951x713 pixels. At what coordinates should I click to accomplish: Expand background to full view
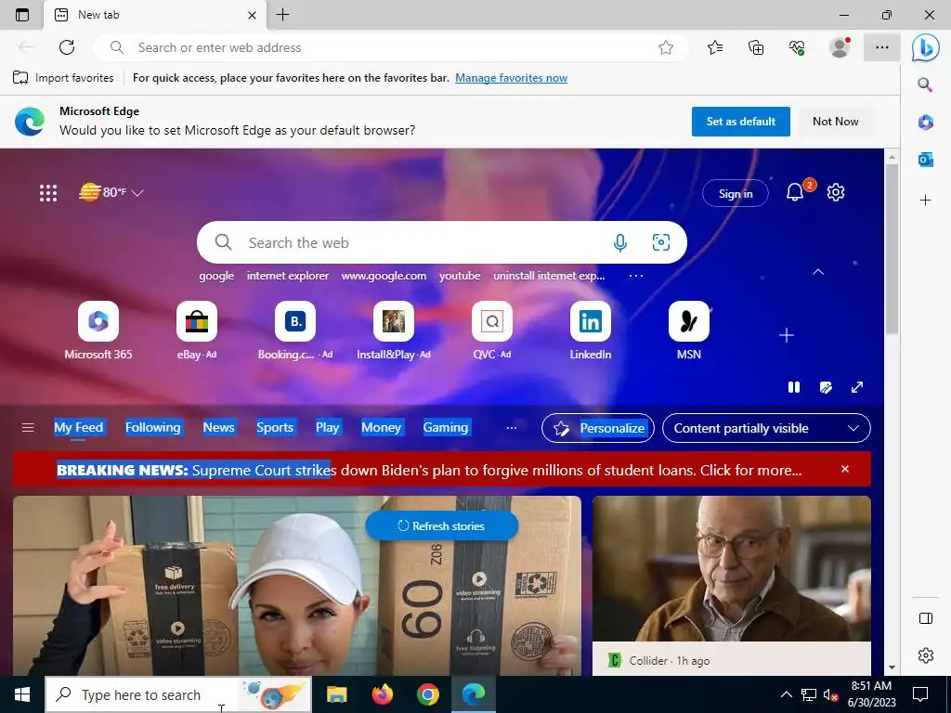[x=857, y=387]
